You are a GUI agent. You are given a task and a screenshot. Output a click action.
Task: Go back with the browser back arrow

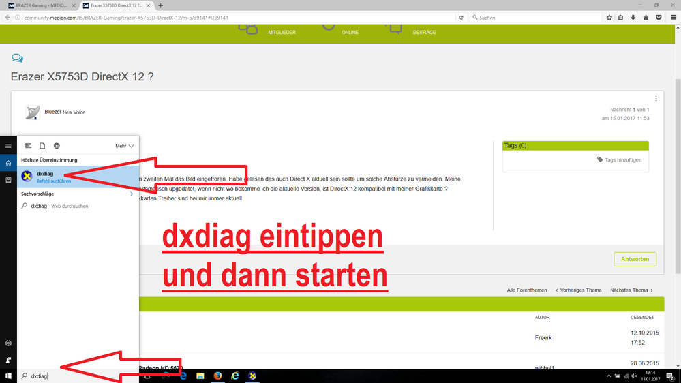point(7,18)
